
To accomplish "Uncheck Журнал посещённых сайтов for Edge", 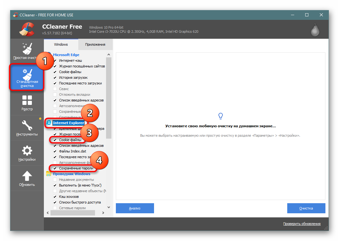I will pos(55,66).
